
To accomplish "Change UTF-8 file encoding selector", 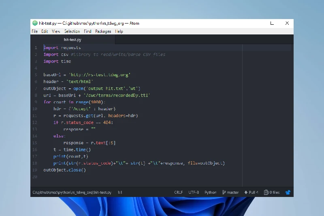I will tap(194, 192).
